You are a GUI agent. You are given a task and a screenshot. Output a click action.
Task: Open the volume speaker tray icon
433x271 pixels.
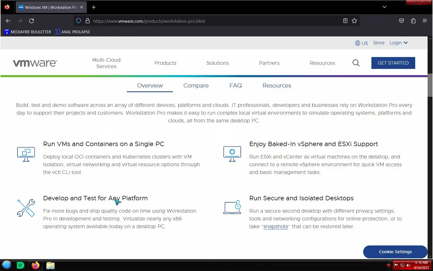pos(409,265)
